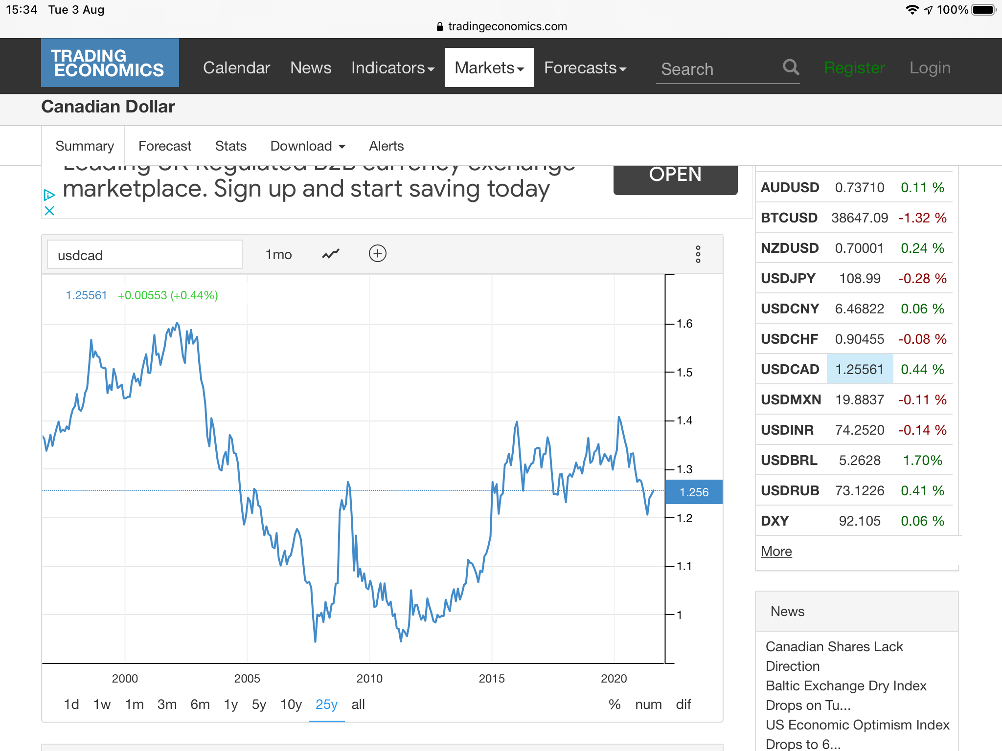Expand the Markets dropdown menu
The height and width of the screenshot is (751, 1002).
point(489,67)
